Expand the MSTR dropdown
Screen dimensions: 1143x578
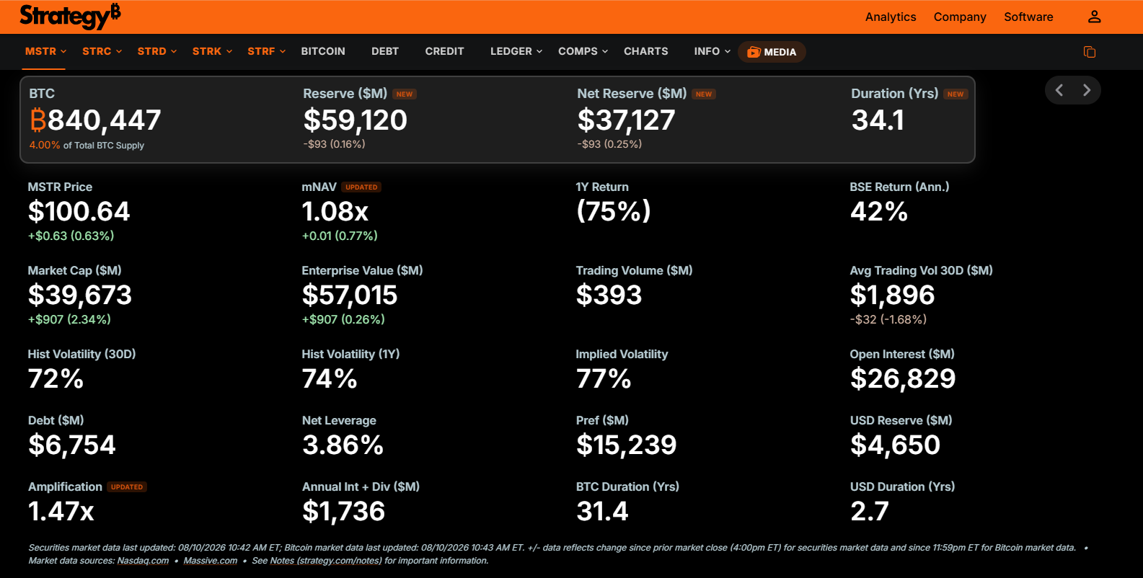45,51
